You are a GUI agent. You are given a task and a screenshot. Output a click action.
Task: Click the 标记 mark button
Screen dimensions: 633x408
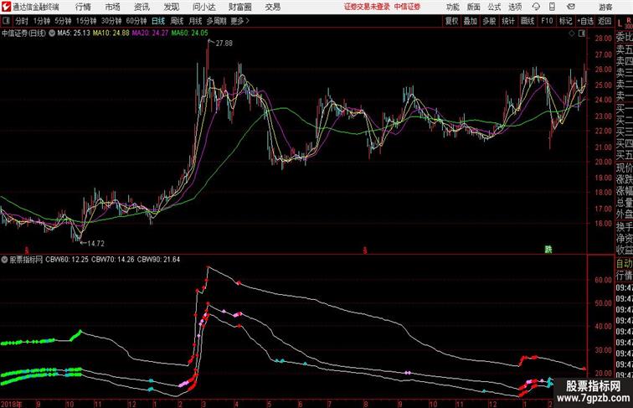[x=565, y=21]
